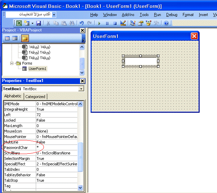Select the IMEMode property row
Screen dimensions: 217x193
pos(41,104)
